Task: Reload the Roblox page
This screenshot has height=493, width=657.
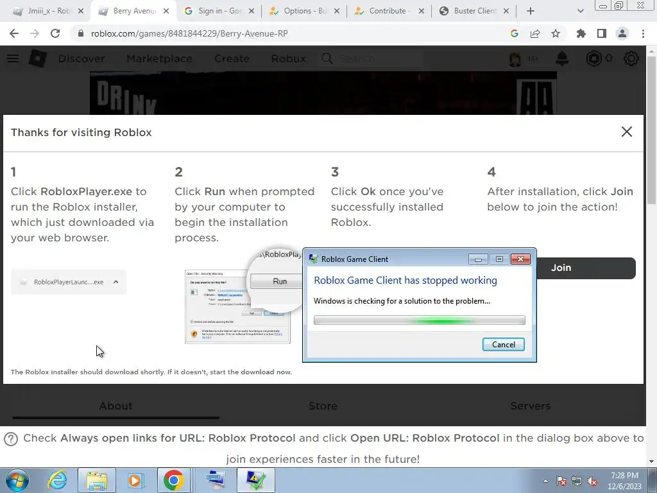Action: pyautogui.click(x=55, y=33)
